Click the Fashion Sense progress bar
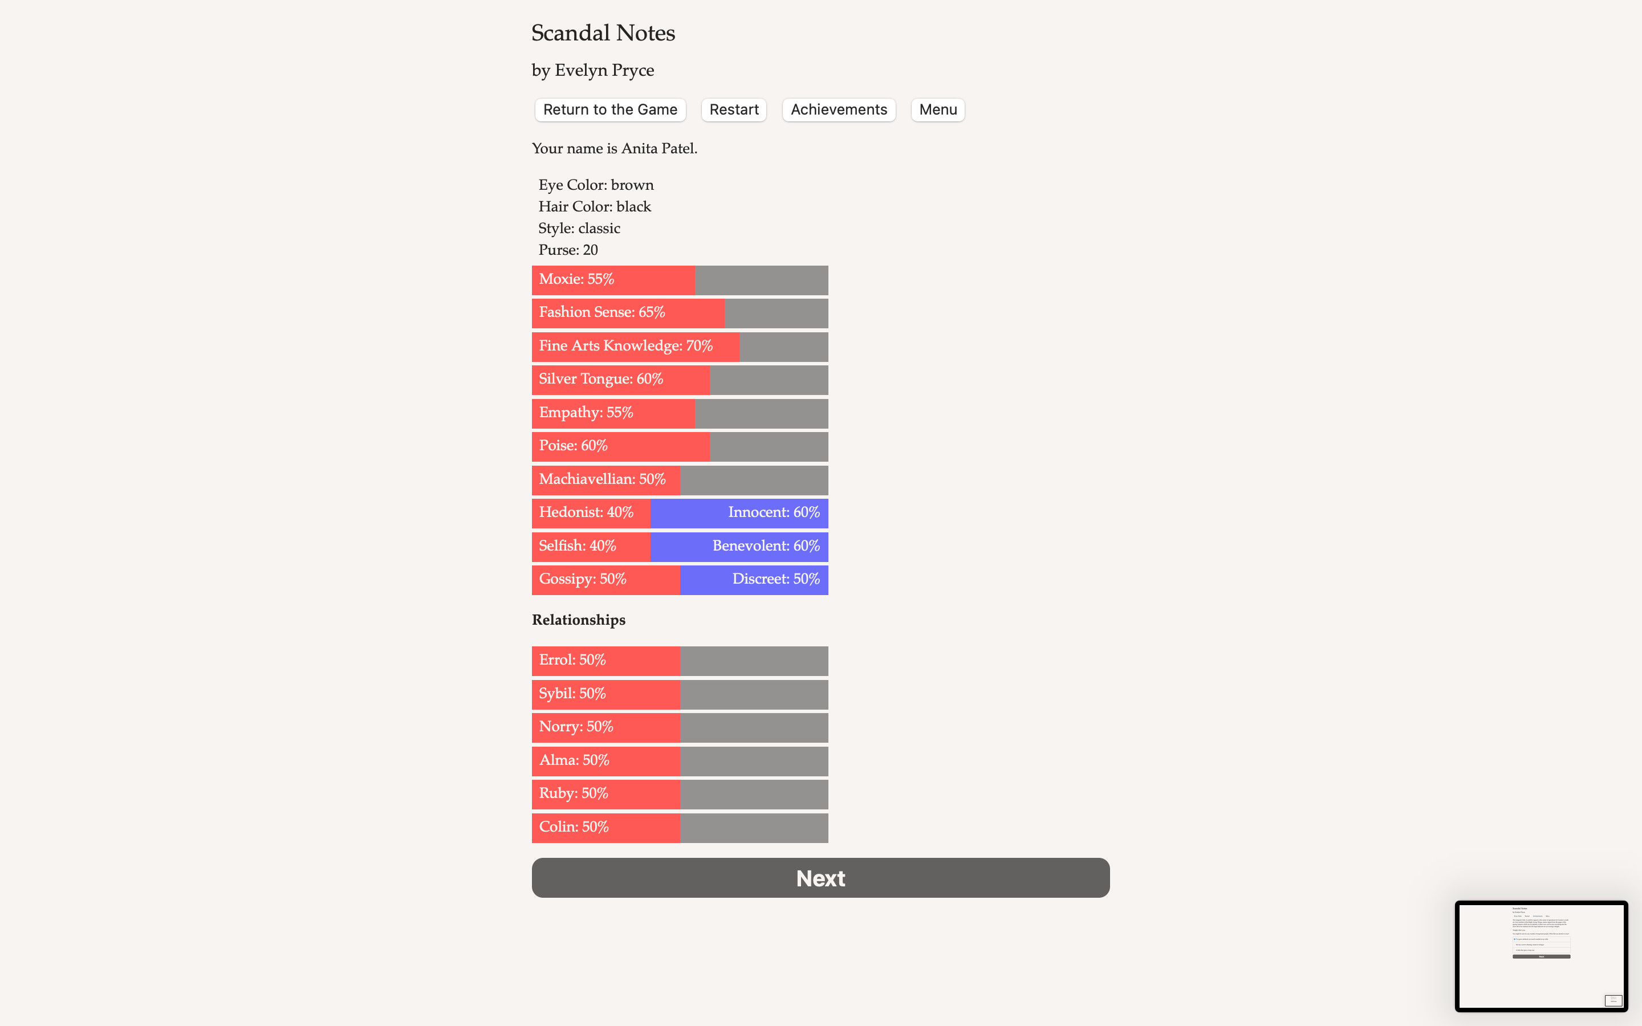 point(679,313)
